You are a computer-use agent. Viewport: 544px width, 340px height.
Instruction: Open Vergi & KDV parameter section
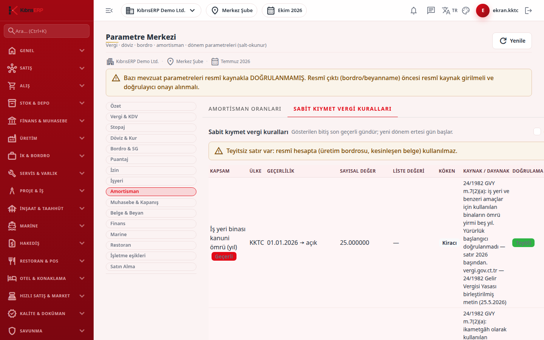coord(151,117)
